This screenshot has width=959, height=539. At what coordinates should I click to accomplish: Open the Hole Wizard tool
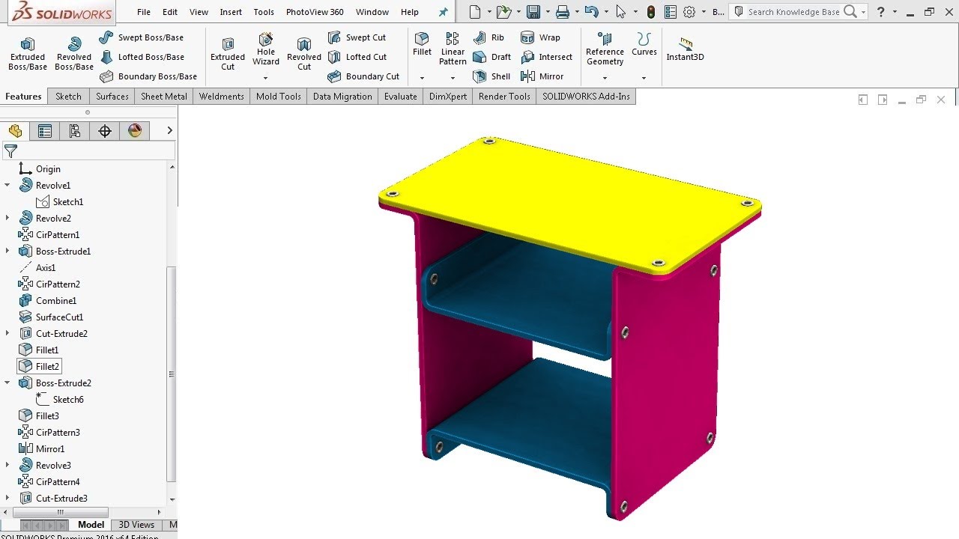[266, 49]
